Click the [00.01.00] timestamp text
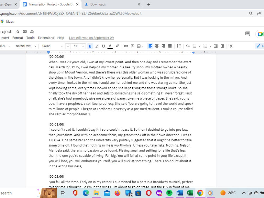264x198 pixels. coord(56,124)
